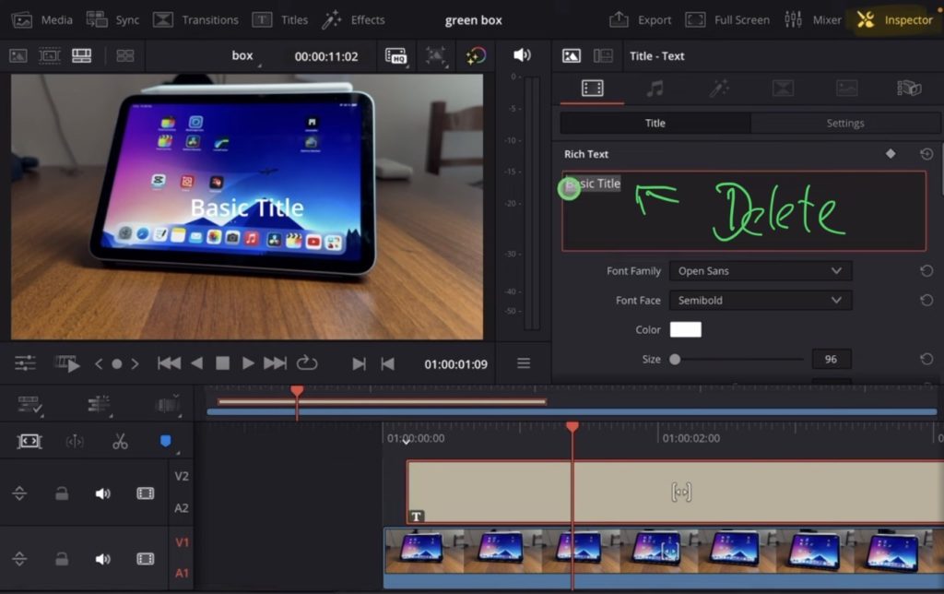Viewport: 944px width, 594px height.
Task: Mute track V2 audio speaker
Action: click(x=102, y=493)
